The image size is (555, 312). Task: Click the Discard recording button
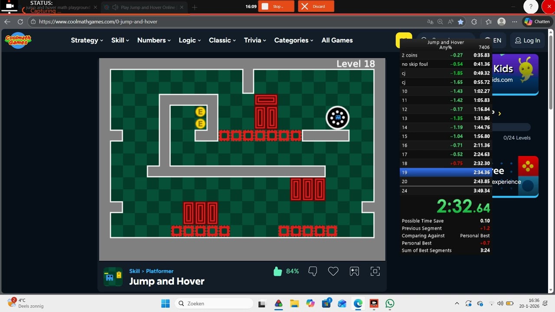(316, 6)
